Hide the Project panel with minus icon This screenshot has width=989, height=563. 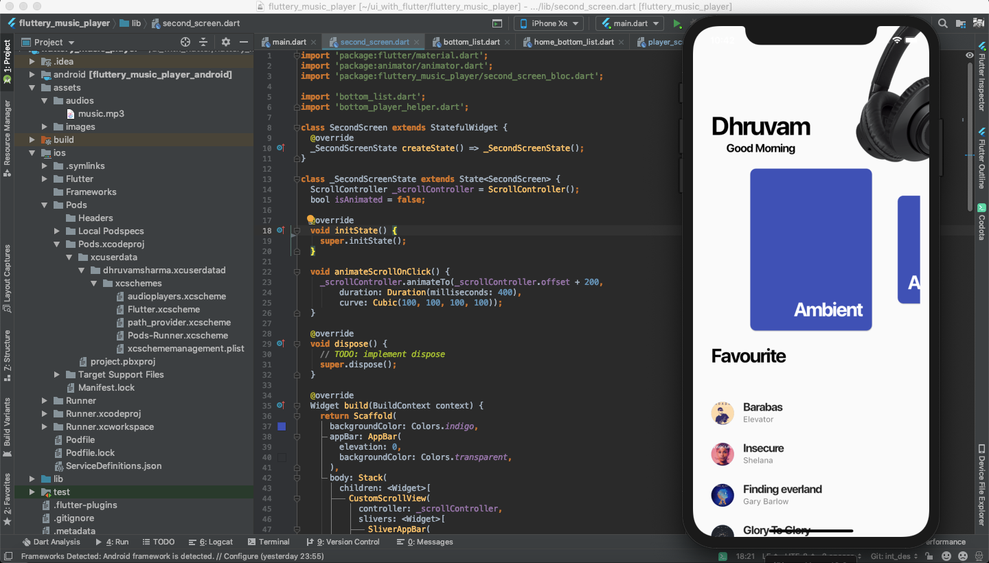[x=243, y=42]
